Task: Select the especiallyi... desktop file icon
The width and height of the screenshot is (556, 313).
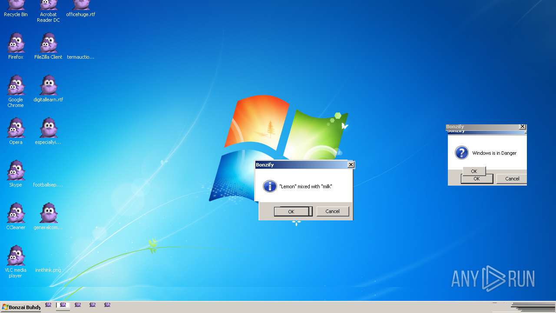Action: [x=48, y=131]
